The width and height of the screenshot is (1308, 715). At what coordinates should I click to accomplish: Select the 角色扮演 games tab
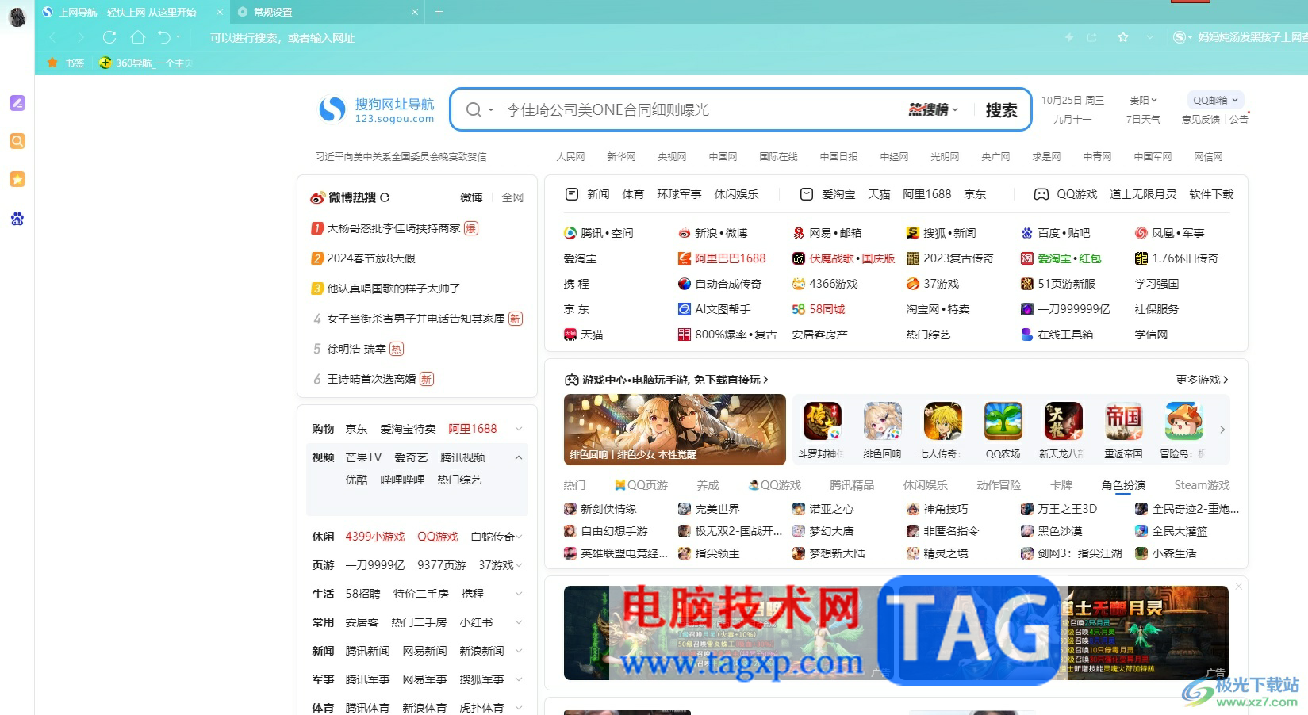[x=1123, y=485]
